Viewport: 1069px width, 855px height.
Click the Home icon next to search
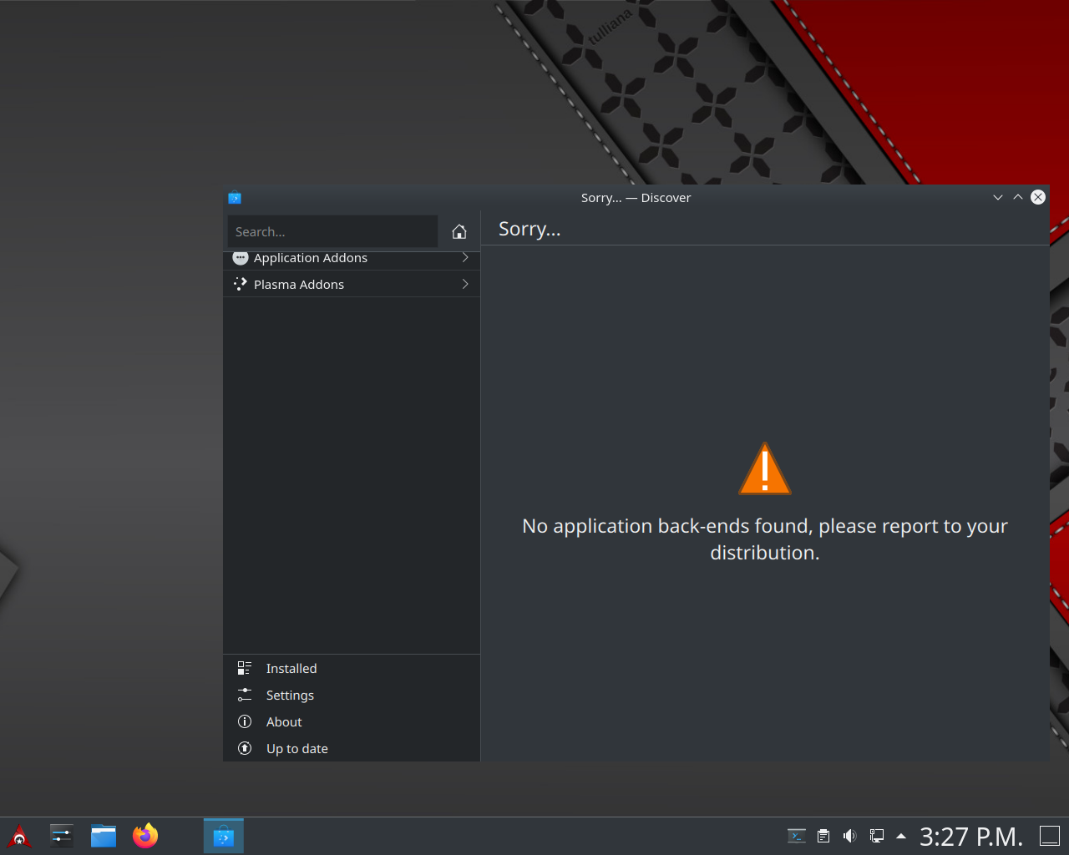coord(459,231)
